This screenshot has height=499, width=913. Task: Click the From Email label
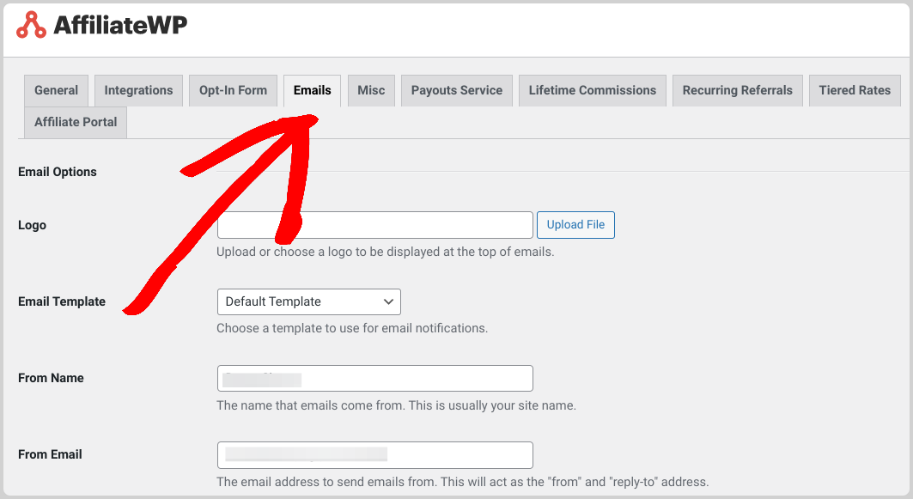[50, 454]
